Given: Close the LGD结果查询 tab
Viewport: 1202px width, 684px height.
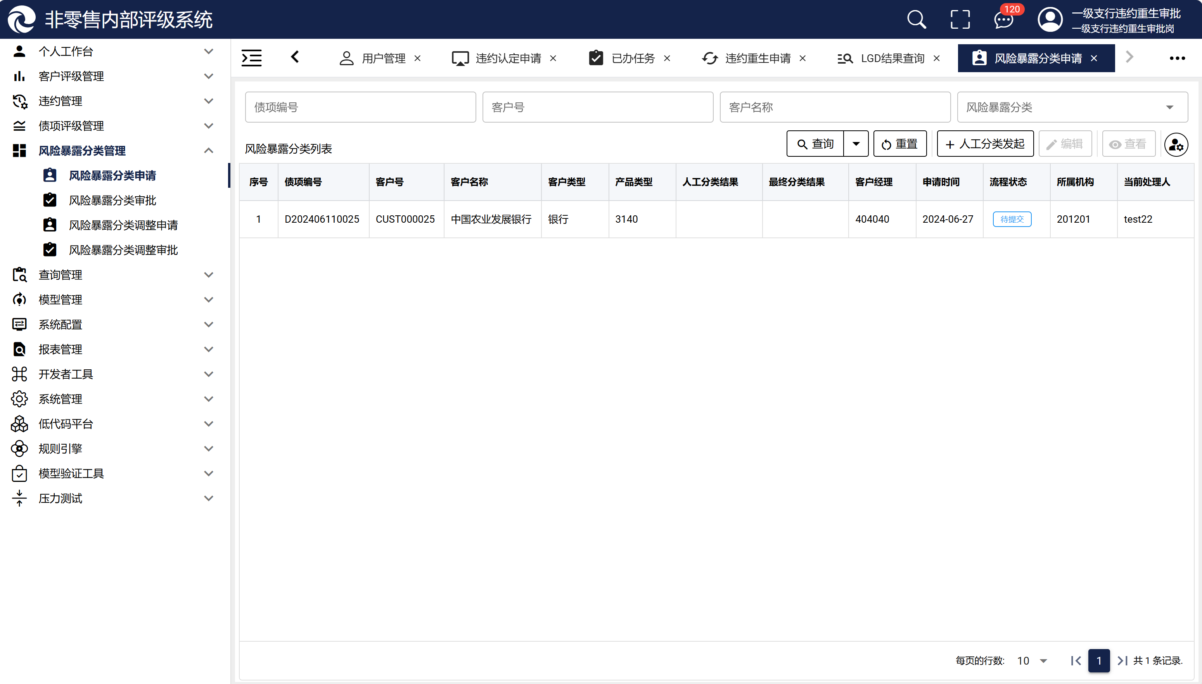Looking at the screenshot, I should pos(937,58).
